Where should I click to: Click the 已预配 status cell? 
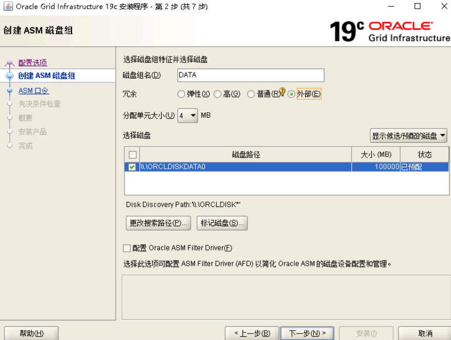pos(425,167)
